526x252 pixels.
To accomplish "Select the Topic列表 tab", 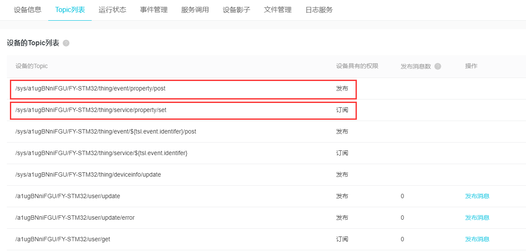I will (x=70, y=10).
